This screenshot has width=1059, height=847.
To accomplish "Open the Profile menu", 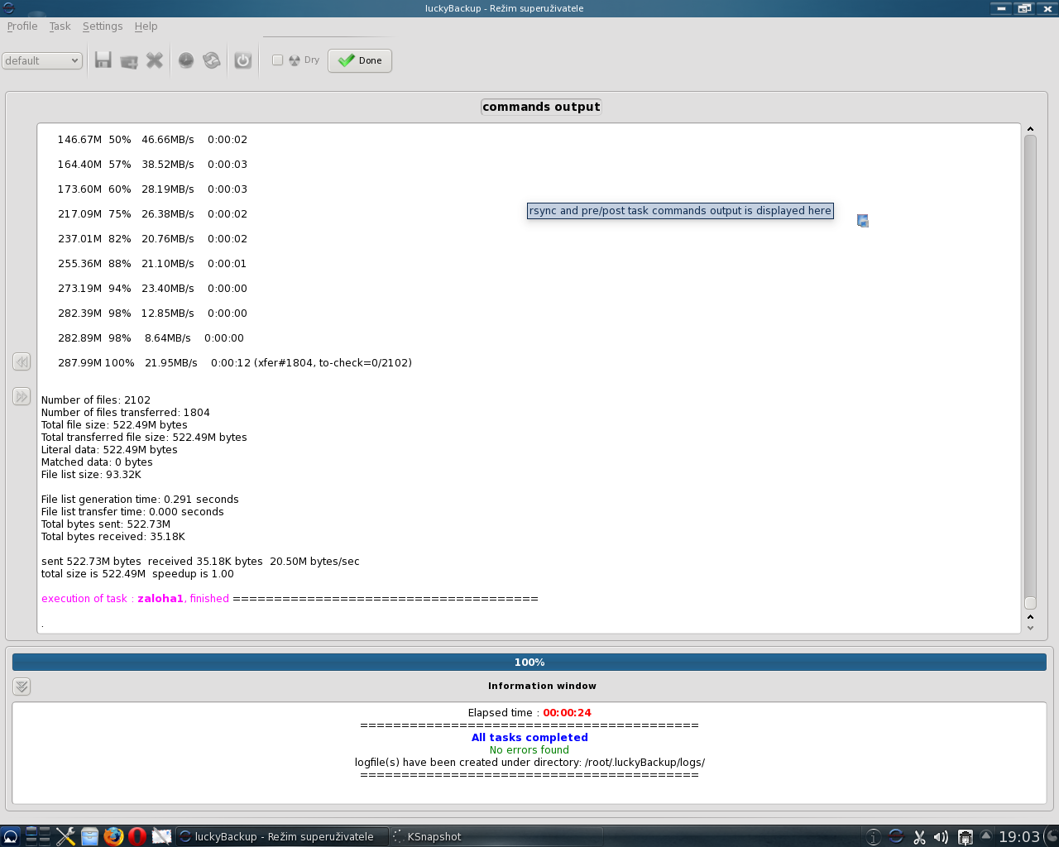I will point(22,26).
